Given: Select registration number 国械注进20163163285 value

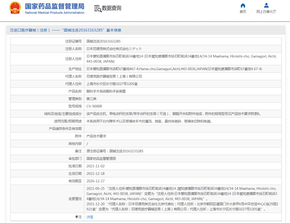Looking at the screenshot, I should [103, 41].
